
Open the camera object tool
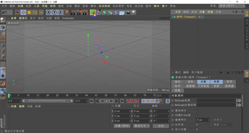tap(127, 12)
